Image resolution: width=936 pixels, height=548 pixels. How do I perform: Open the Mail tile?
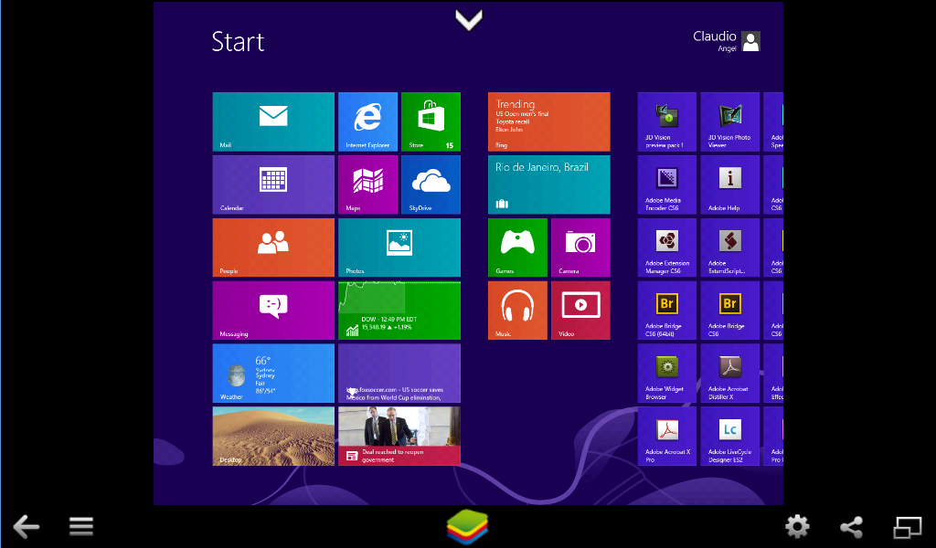[x=273, y=121]
